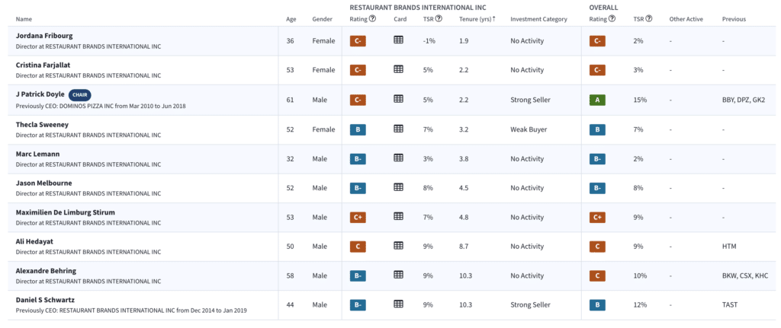The height and width of the screenshot is (328, 781).
Task: Sort by Name column header
Action: tap(23, 19)
